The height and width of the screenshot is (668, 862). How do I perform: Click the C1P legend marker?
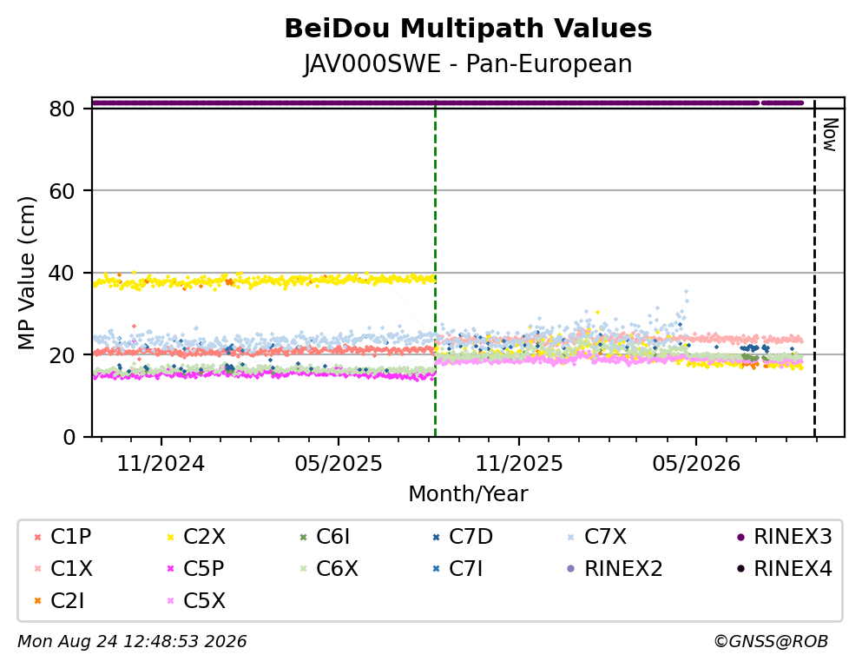click(x=38, y=537)
